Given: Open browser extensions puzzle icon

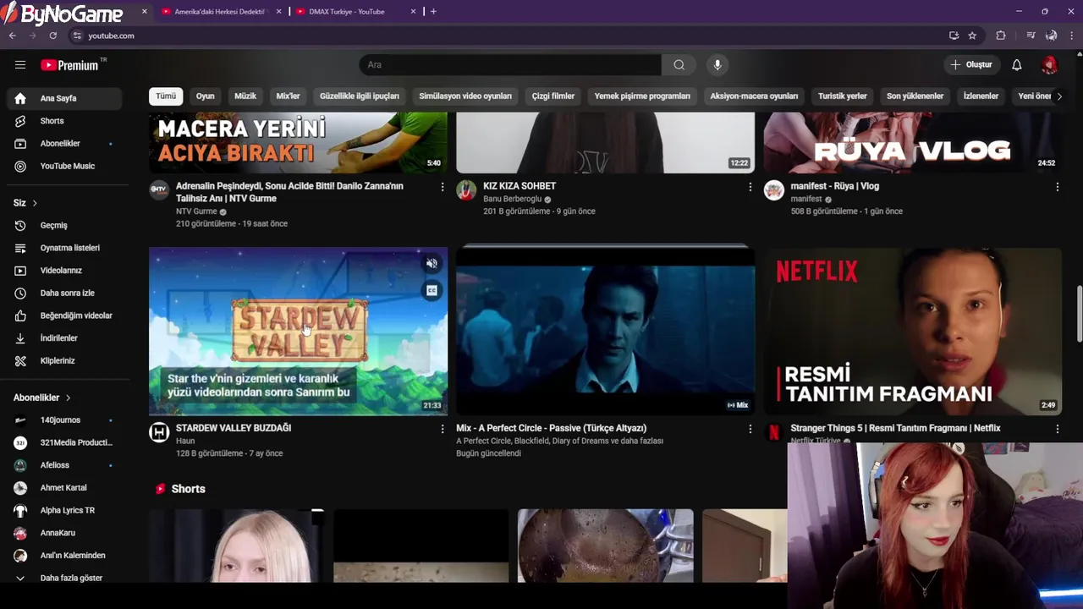Looking at the screenshot, I should coord(1001,36).
